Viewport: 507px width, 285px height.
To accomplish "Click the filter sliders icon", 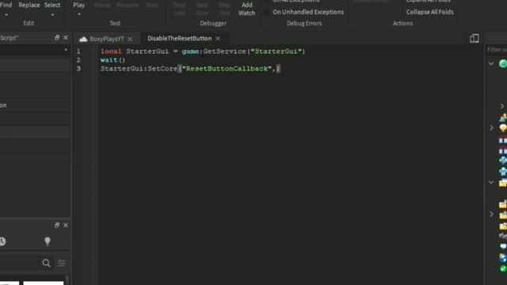I will click(61, 263).
